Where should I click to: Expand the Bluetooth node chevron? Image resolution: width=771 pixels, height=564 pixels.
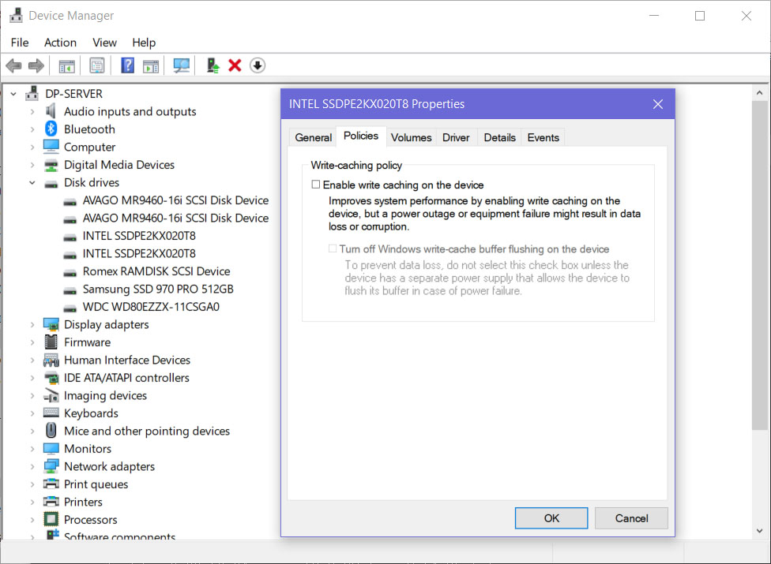click(32, 129)
